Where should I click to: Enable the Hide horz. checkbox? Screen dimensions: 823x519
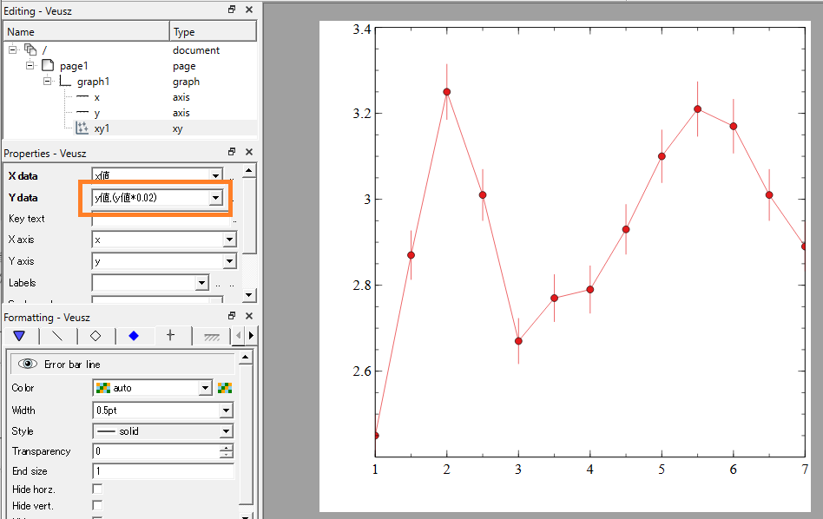pyautogui.click(x=97, y=489)
